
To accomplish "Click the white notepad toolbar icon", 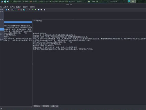I will 45,10.
